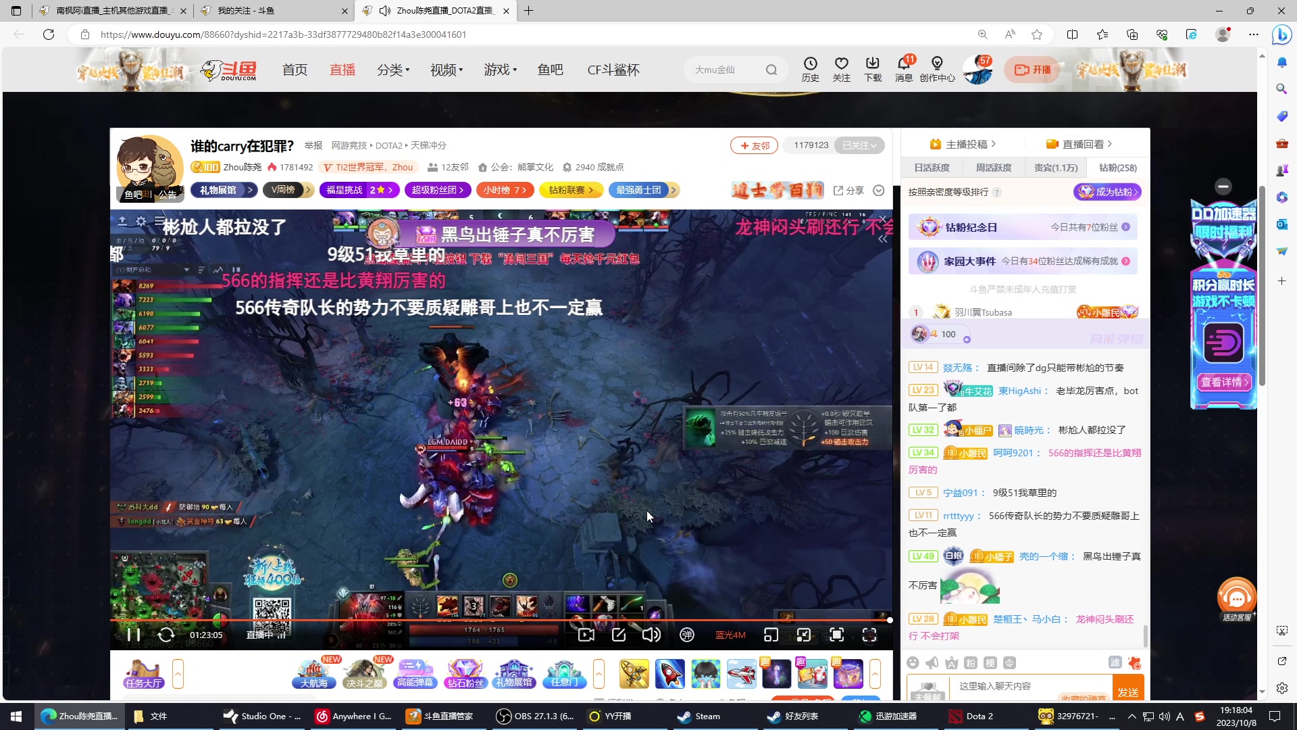Toggle the 已关注 follow dropdown
The height and width of the screenshot is (730, 1297).
(859, 145)
